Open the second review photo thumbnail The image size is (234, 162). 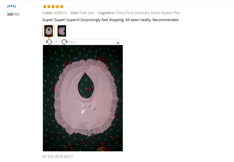62,31
